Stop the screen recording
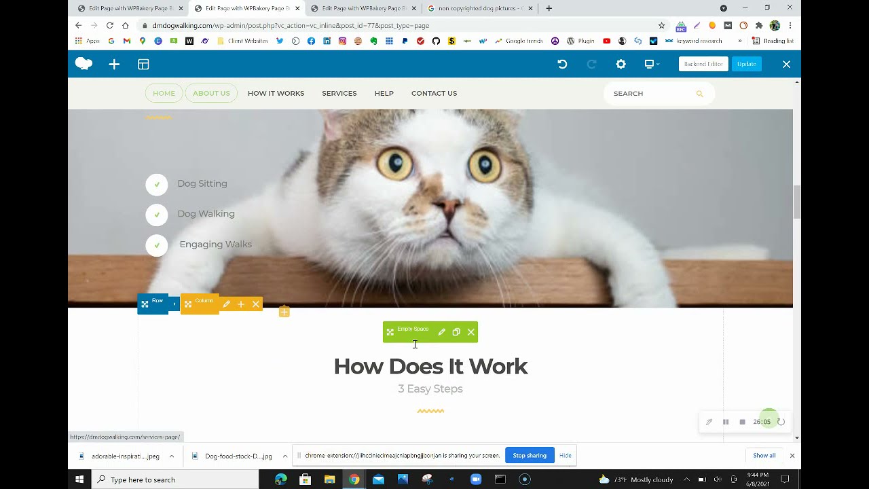Screen dimensions: 869x489 coord(742,422)
